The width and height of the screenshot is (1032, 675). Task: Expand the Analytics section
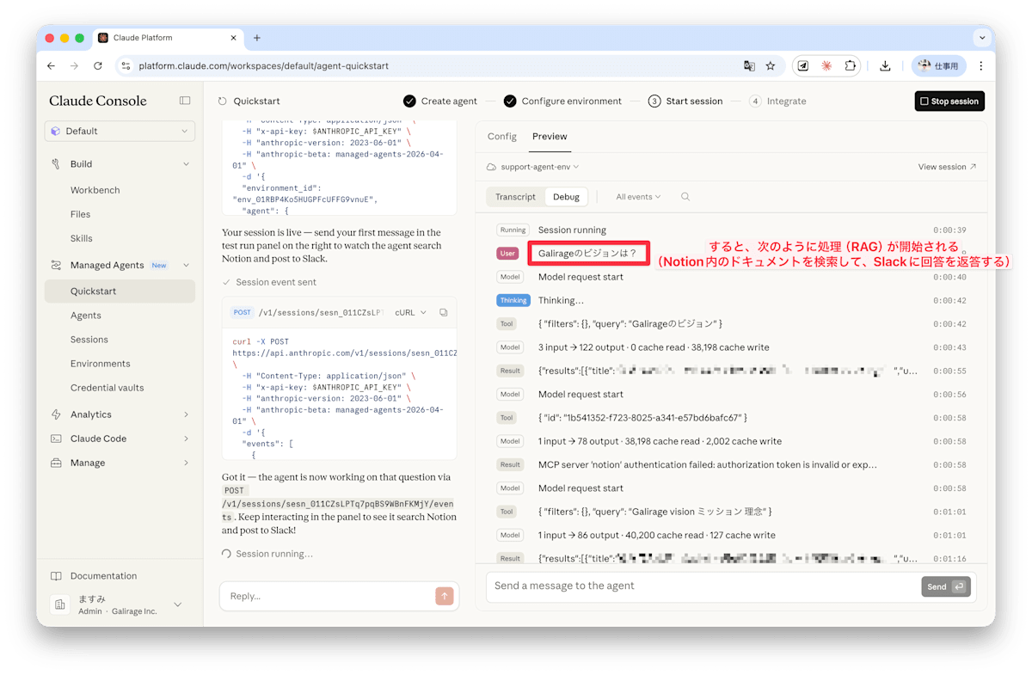point(186,414)
